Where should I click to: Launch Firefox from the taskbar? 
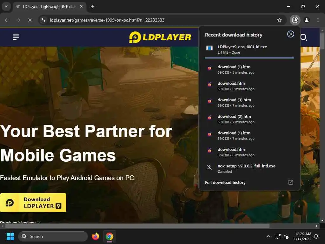[95, 236]
